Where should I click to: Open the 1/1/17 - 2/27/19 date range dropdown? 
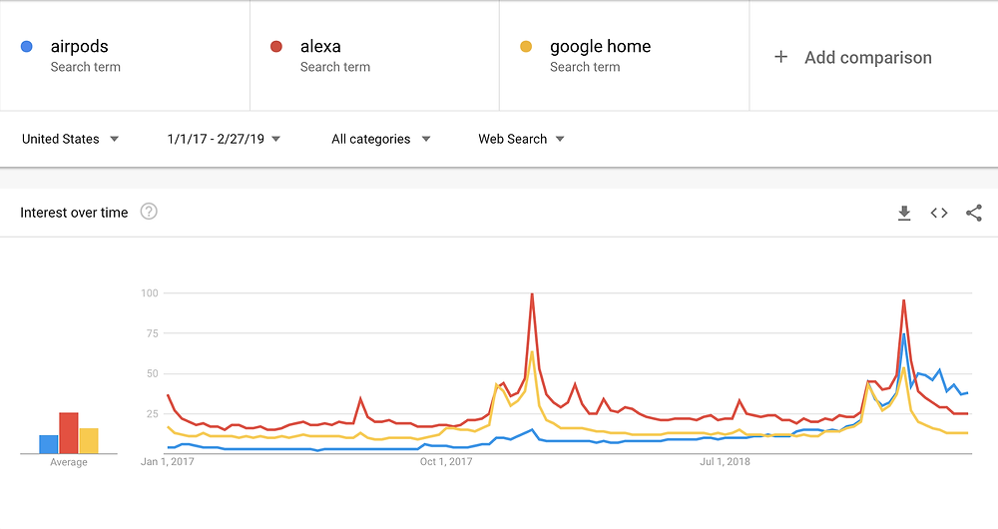[x=224, y=139]
